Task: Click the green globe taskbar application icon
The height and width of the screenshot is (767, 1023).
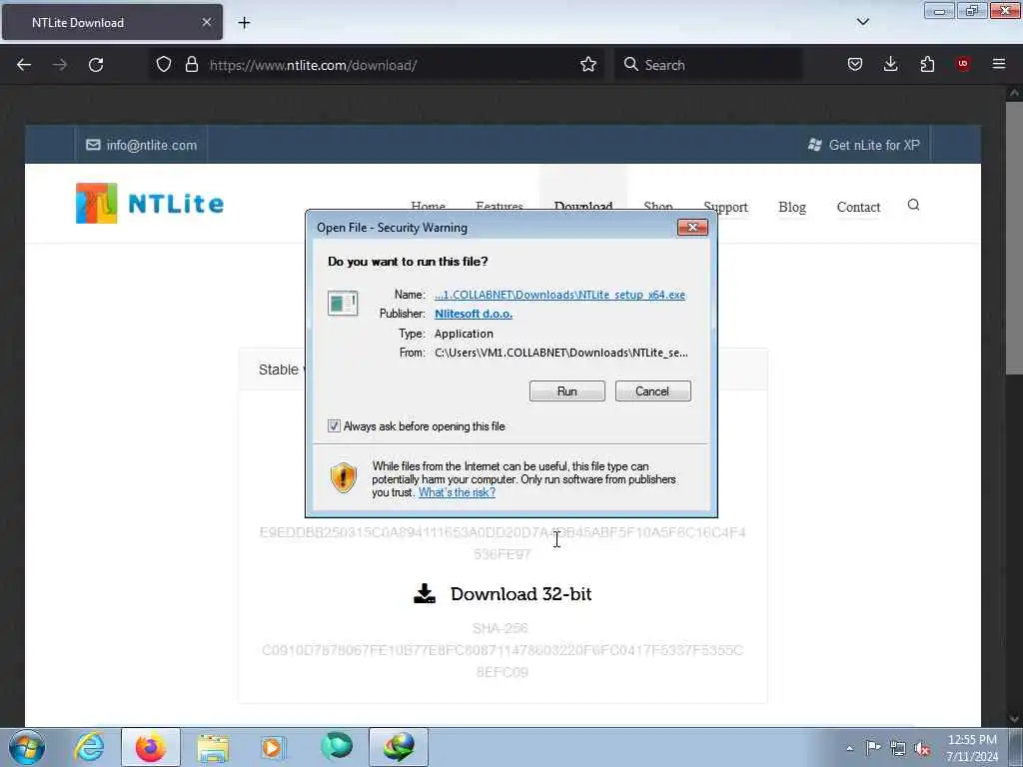Action: (x=337, y=747)
